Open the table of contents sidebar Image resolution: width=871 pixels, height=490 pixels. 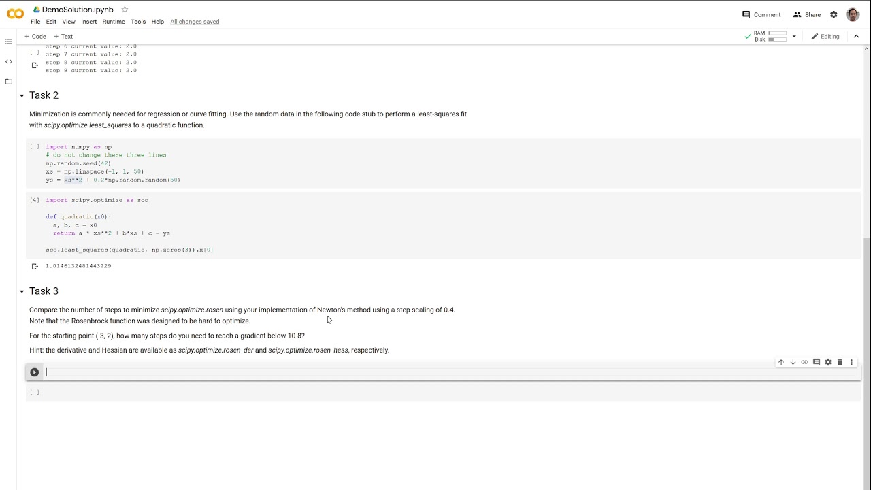click(9, 42)
